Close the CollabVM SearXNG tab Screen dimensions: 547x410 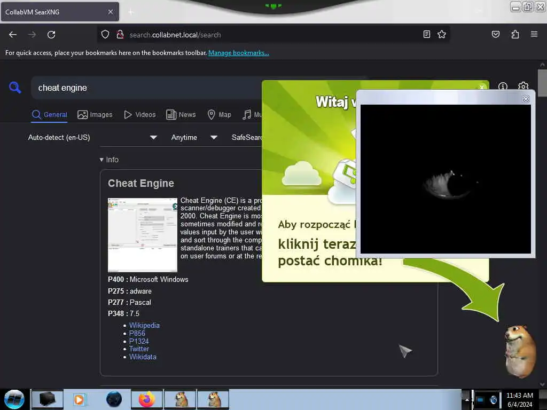110,12
